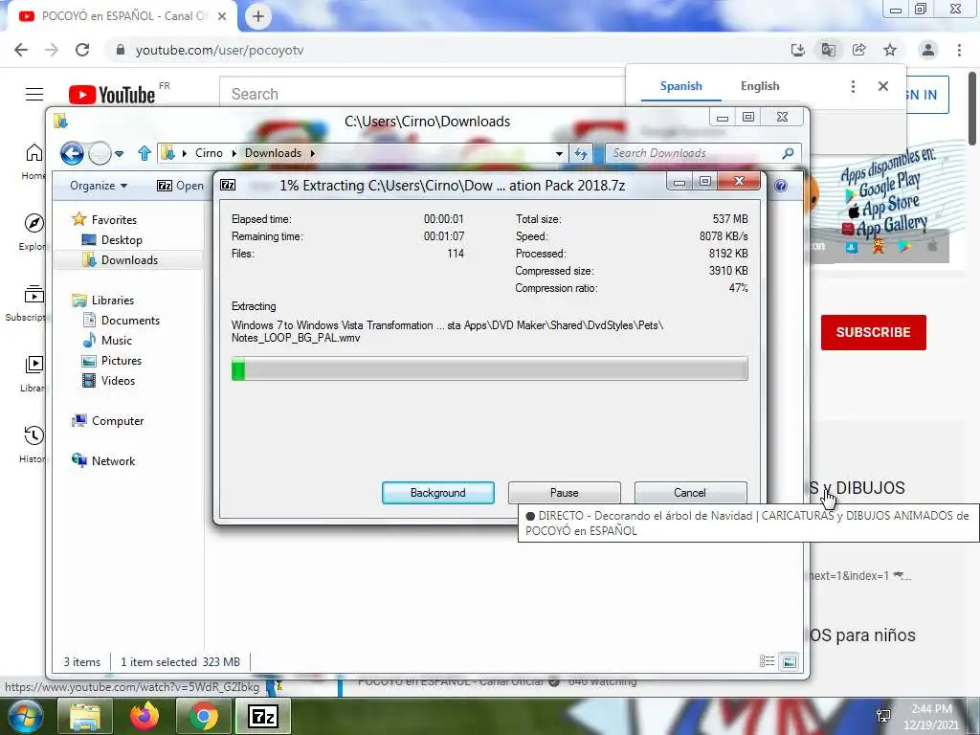Open Explorer recent locations dropdown arrow

point(119,153)
